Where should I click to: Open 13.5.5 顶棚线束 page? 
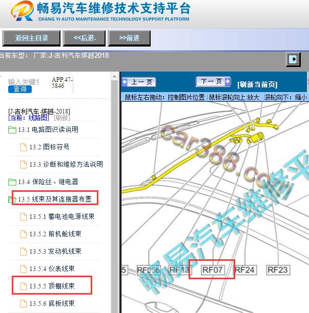[x=52, y=286]
